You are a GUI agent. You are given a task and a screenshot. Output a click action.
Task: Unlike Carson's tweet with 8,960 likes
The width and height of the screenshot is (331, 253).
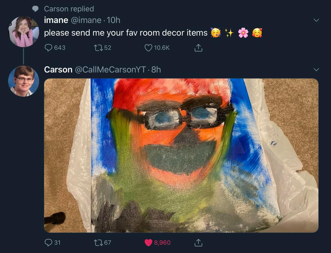pos(148,243)
